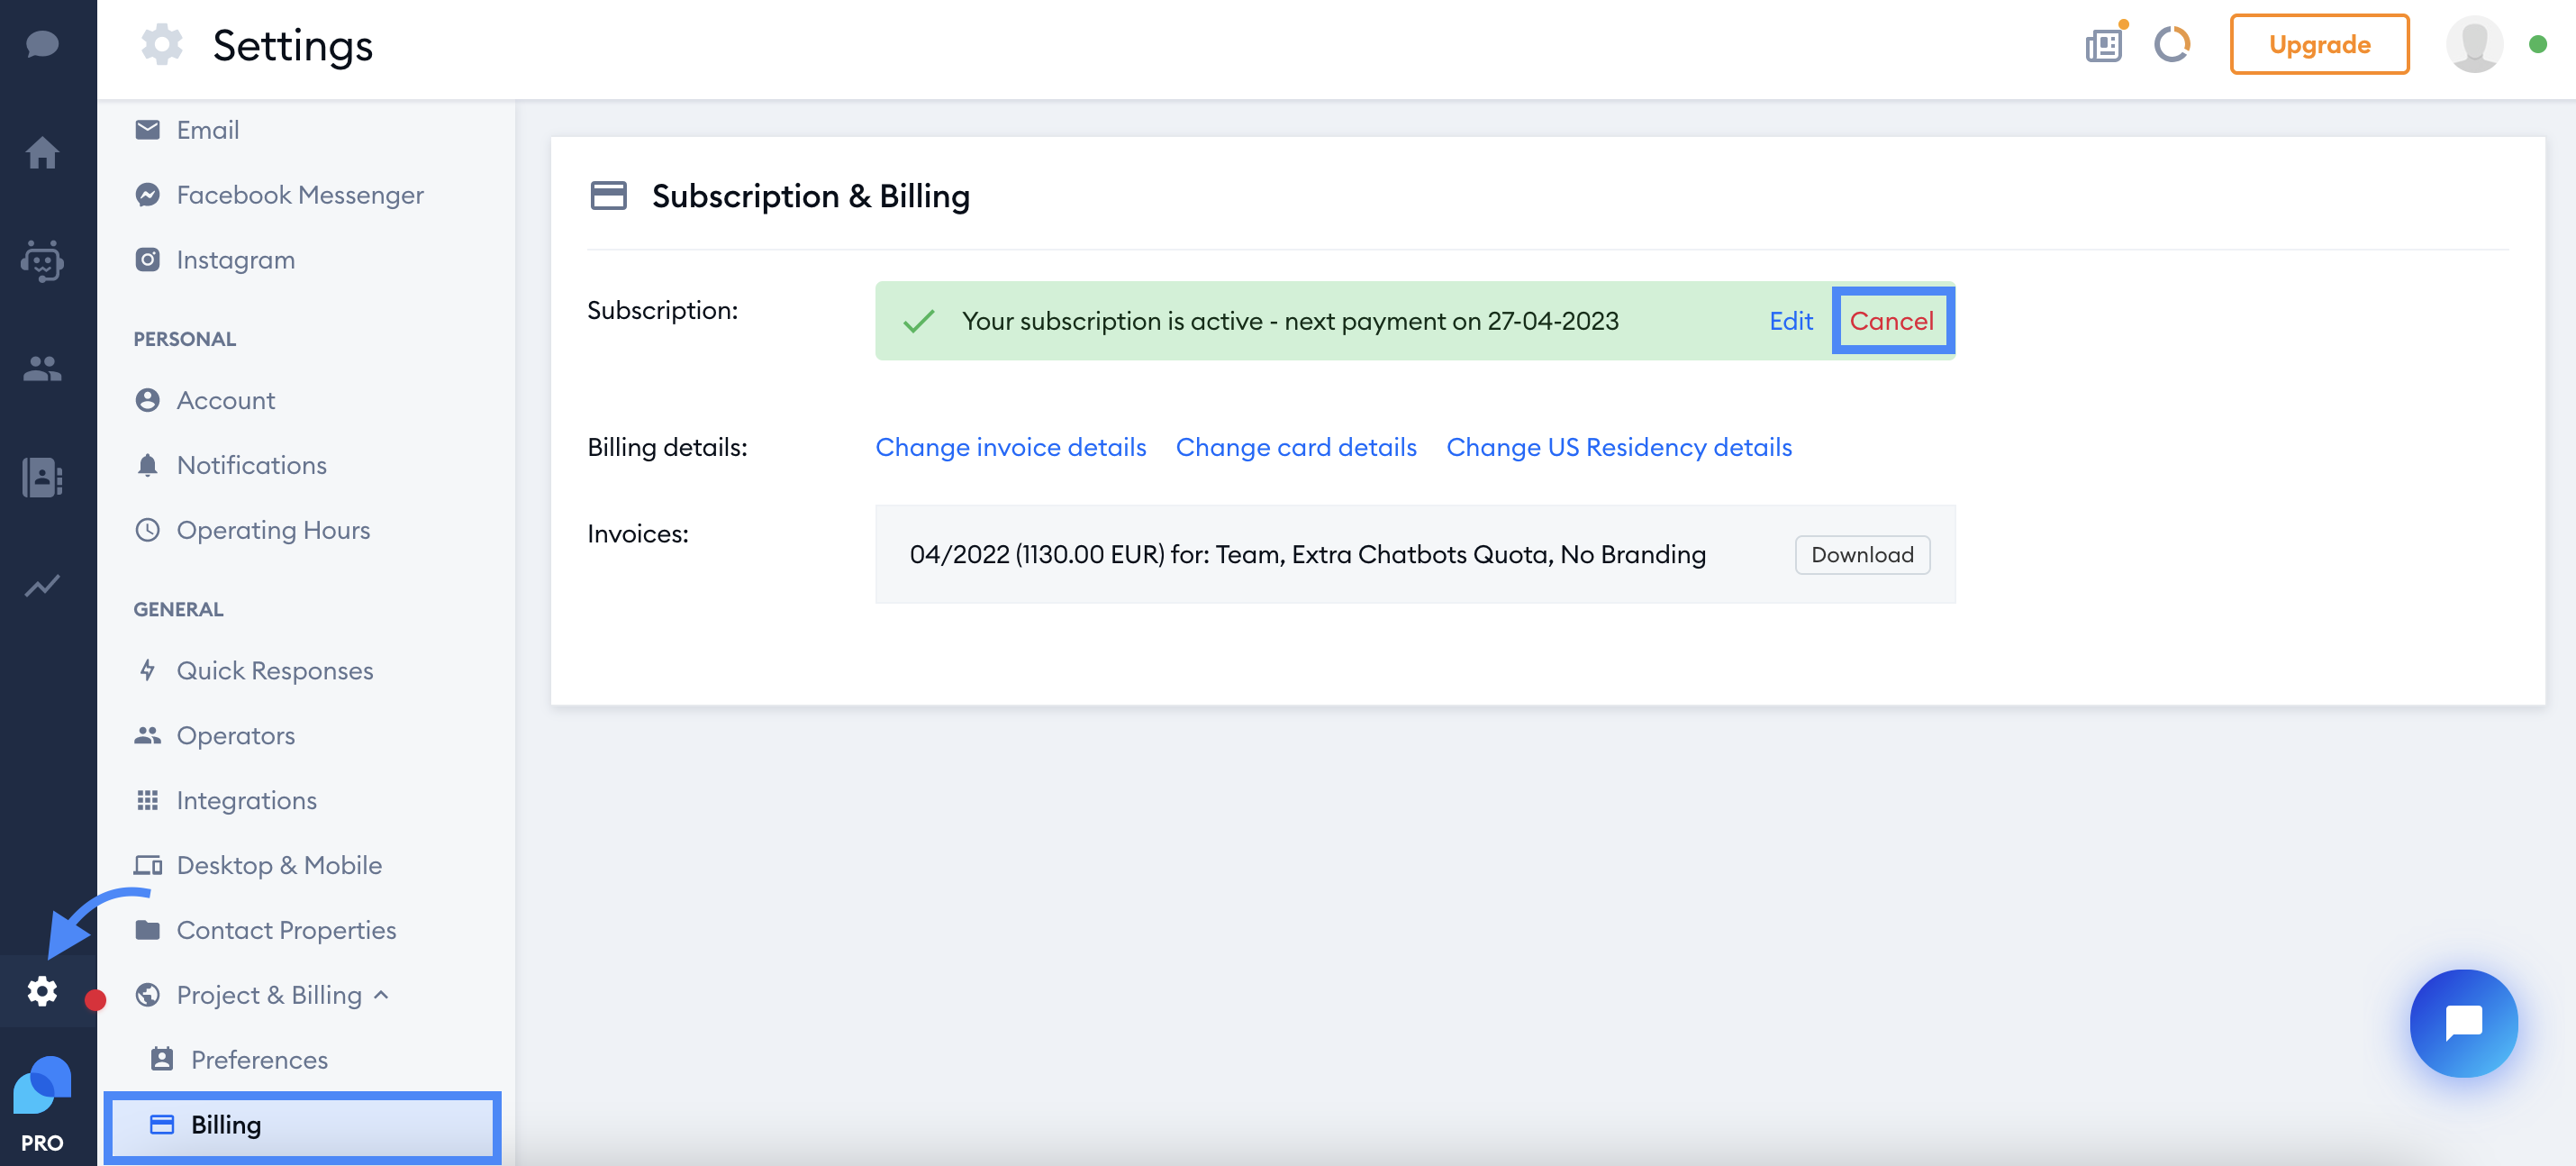The height and width of the screenshot is (1166, 2576).
Task: Click Change US Residency details link
Action: [1619, 447]
